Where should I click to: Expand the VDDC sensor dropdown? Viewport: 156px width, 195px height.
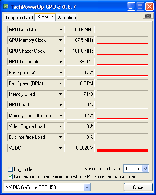[x=60, y=148]
